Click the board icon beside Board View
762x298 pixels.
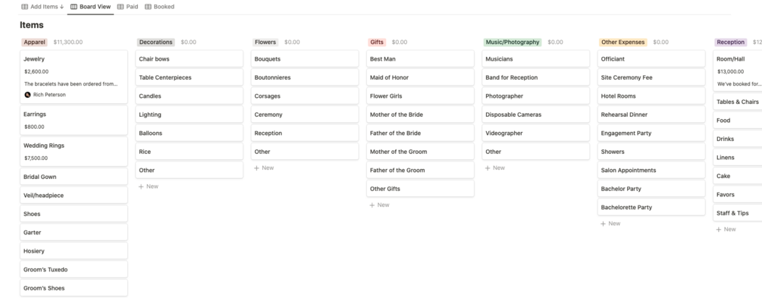pyautogui.click(x=74, y=7)
